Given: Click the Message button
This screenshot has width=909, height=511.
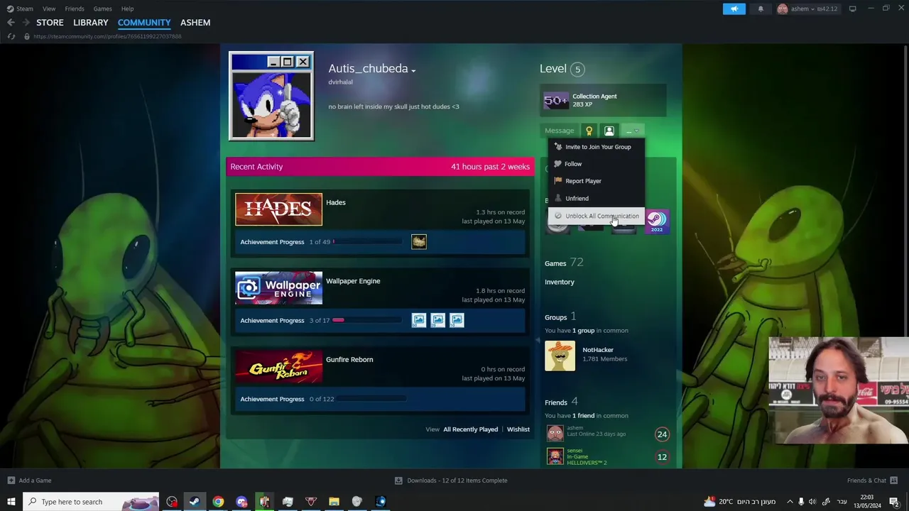Looking at the screenshot, I should tap(560, 131).
